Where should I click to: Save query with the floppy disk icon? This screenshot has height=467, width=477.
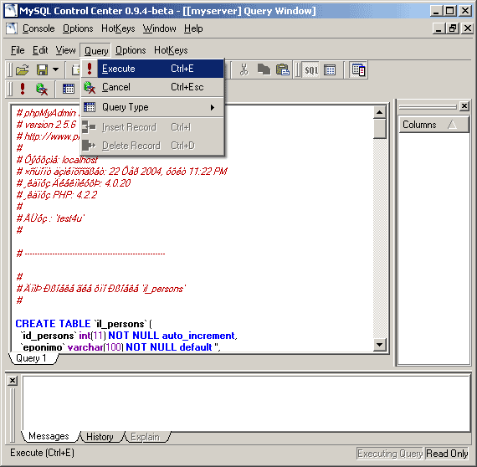[x=42, y=69]
